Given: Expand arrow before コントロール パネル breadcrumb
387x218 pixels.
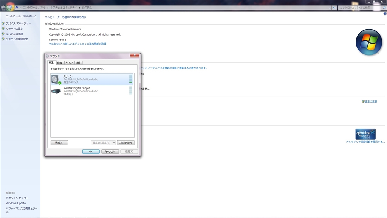Looking at the screenshot, I should point(20,8).
